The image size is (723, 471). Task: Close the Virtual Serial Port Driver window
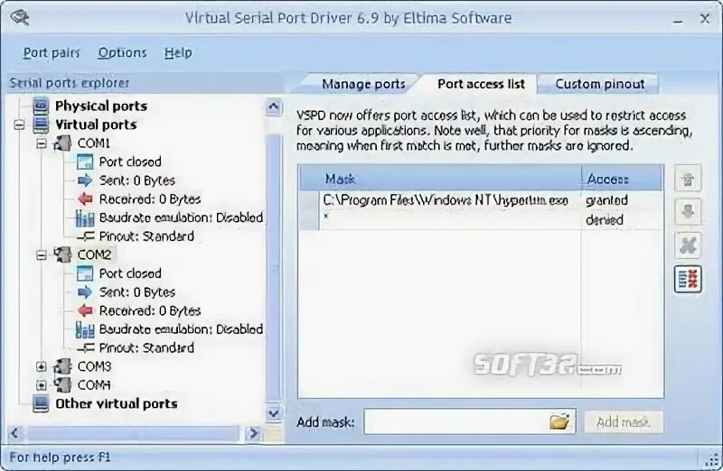pyautogui.click(x=705, y=19)
